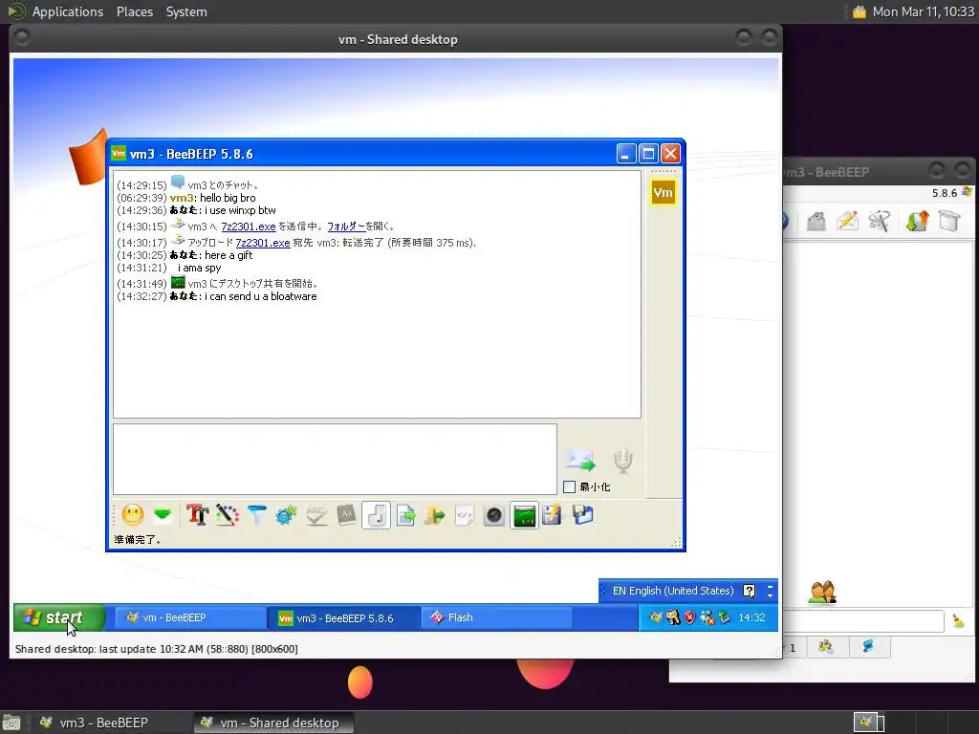Check the 最小化 checkbox
This screenshot has width=979, height=734.
(569, 486)
